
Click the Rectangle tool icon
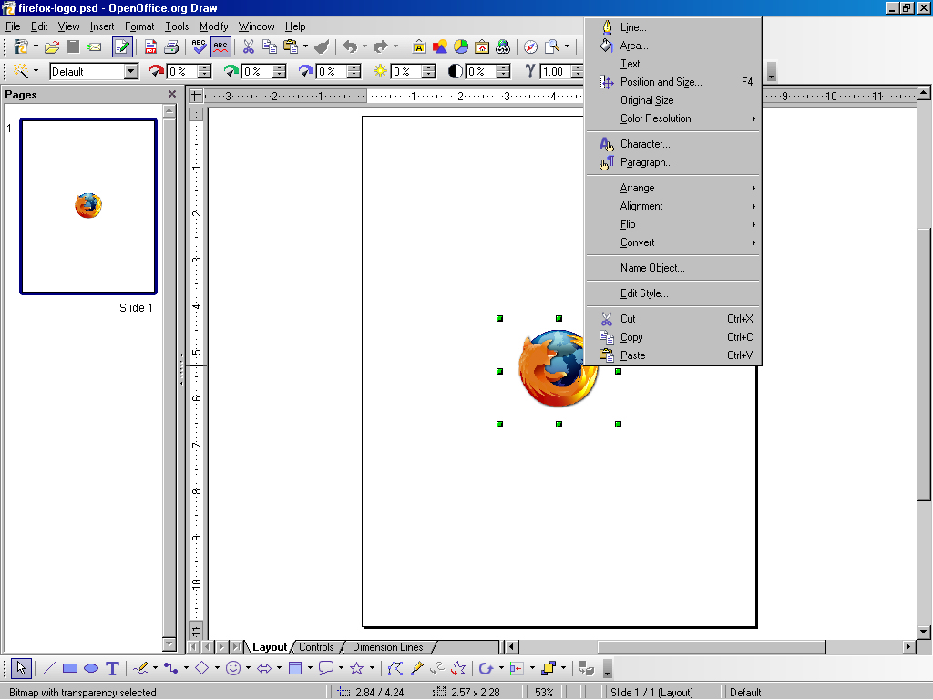tap(70, 668)
